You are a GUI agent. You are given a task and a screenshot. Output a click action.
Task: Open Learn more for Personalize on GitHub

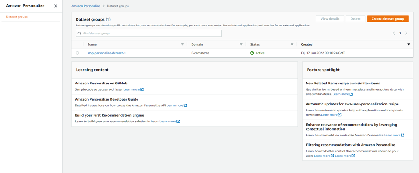pyautogui.click(x=132, y=89)
